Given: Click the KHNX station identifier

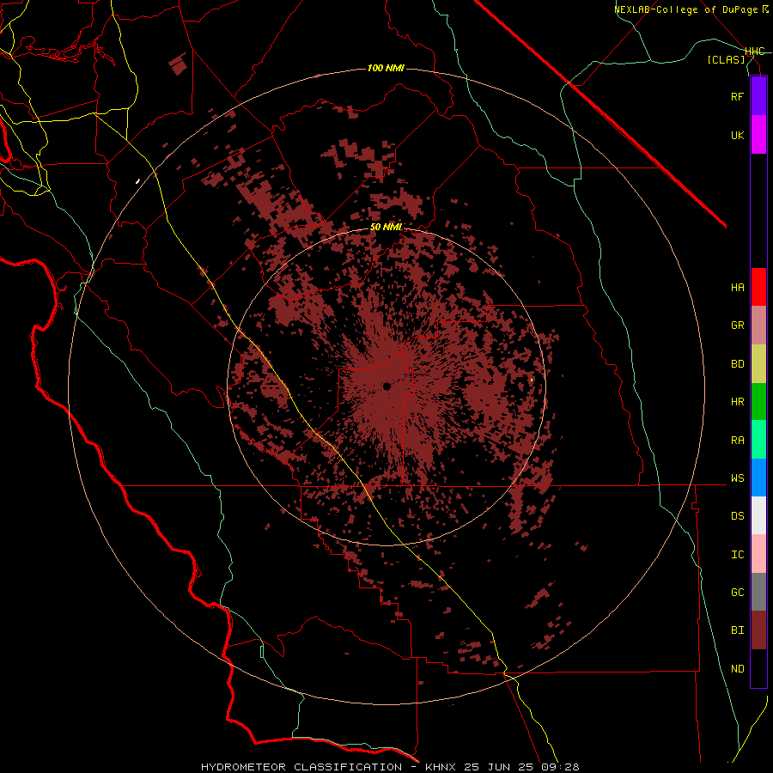Looking at the screenshot, I should [x=443, y=767].
